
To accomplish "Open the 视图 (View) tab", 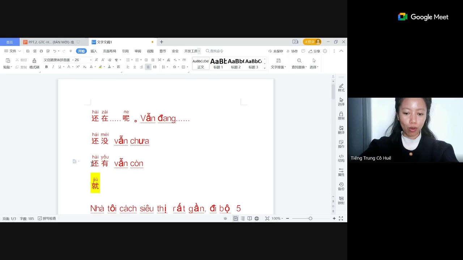I will point(150,51).
